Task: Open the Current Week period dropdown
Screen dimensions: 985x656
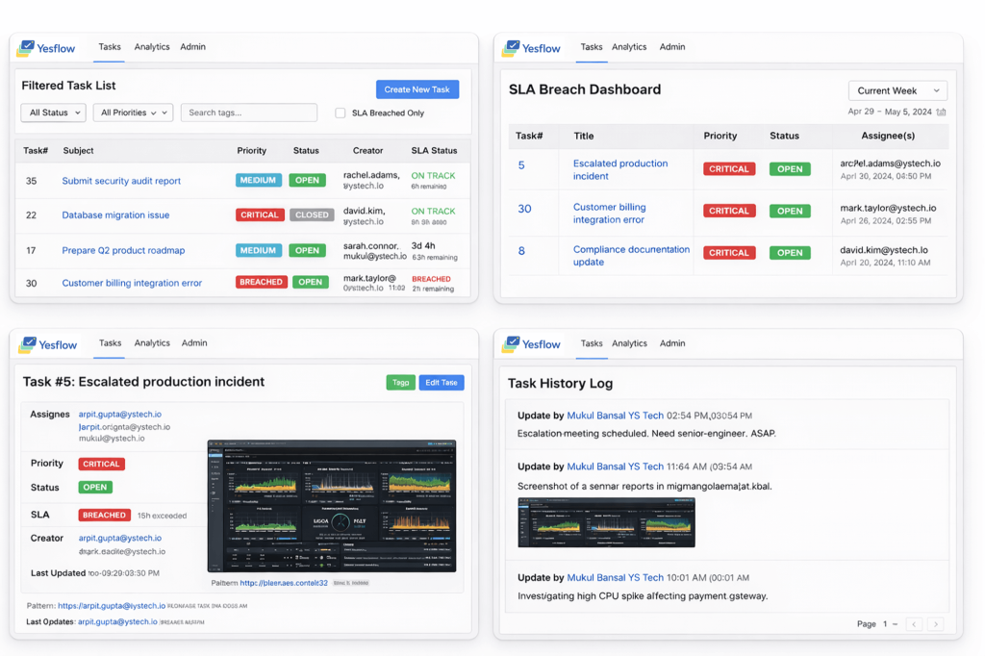Action: 897,90
